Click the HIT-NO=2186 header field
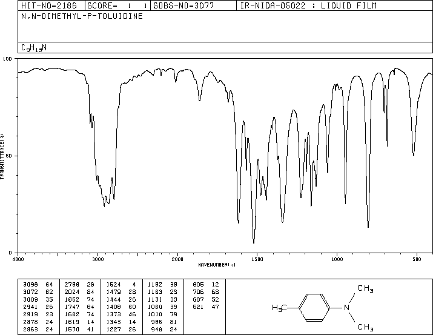 (51, 5)
